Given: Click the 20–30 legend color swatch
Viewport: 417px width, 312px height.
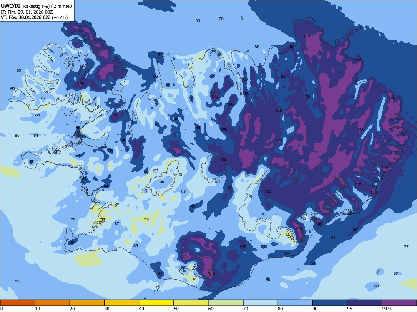Looking at the screenshot, I should click(87, 303).
